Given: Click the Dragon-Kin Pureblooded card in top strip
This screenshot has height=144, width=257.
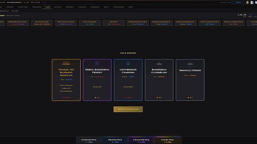Looking at the screenshot, I should pyautogui.click(x=42, y=23).
